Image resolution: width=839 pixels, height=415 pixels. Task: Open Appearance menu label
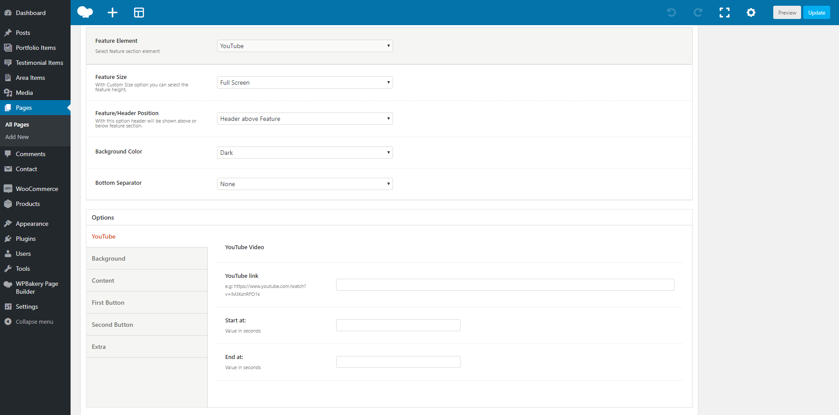point(32,224)
